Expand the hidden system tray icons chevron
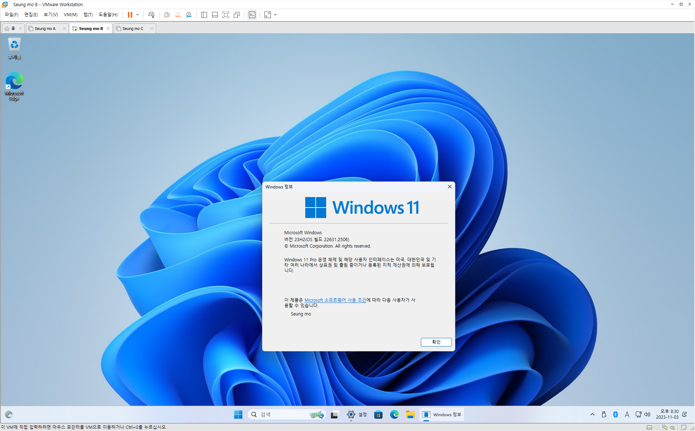 click(592, 414)
